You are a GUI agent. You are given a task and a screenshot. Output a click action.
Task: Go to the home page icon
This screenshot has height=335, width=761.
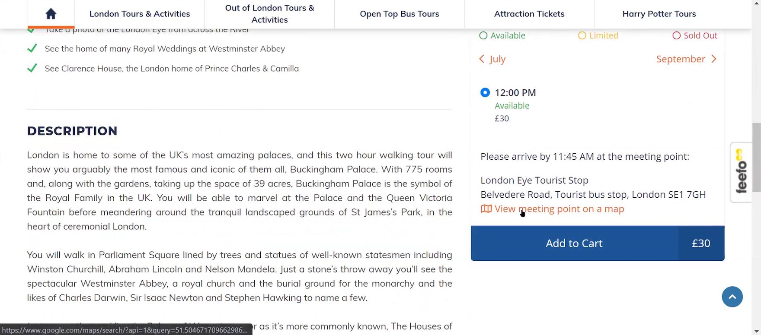point(51,14)
